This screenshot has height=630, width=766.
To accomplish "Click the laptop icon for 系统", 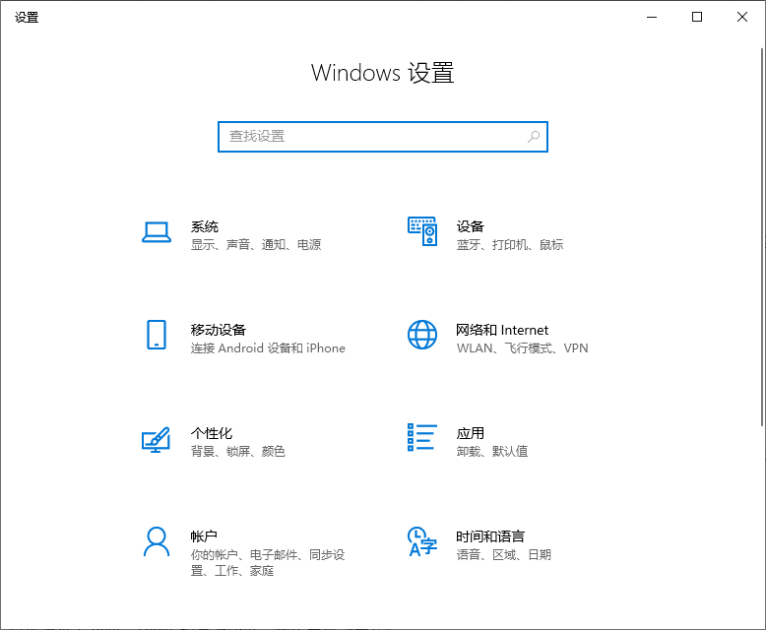I will tap(157, 232).
